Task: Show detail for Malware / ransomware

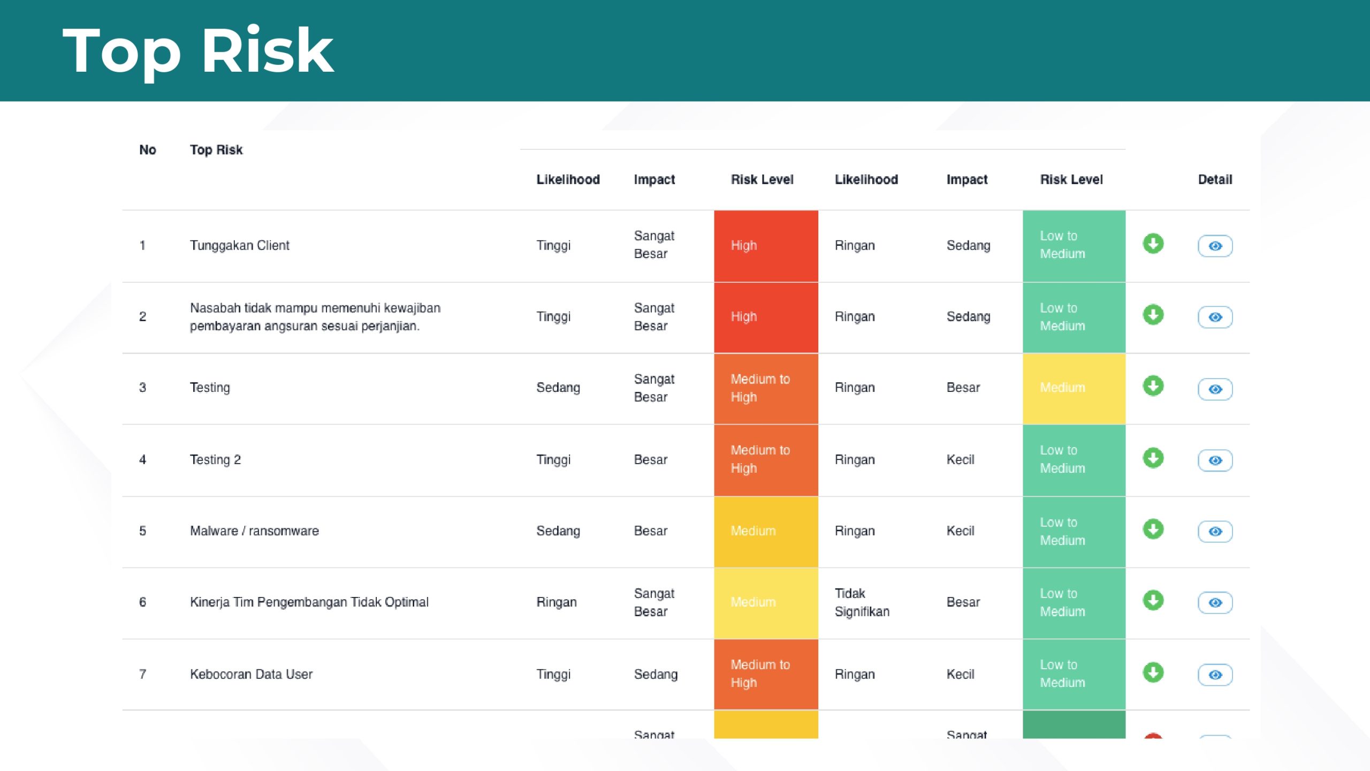Action: click(x=1215, y=532)
